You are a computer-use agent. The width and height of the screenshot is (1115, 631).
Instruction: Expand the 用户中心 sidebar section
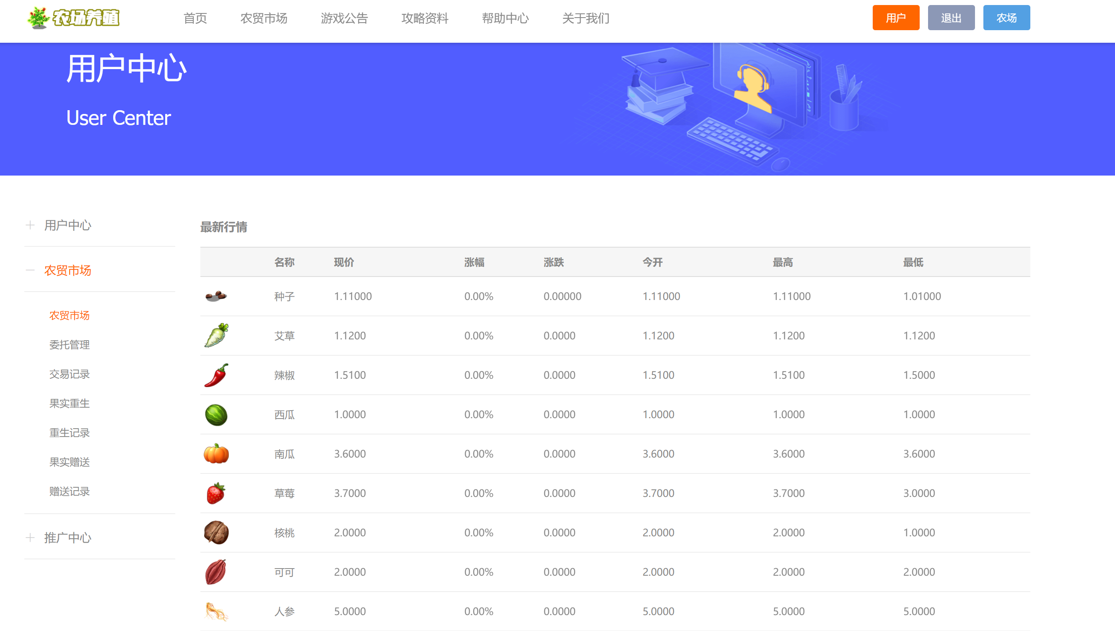(67, 225)
